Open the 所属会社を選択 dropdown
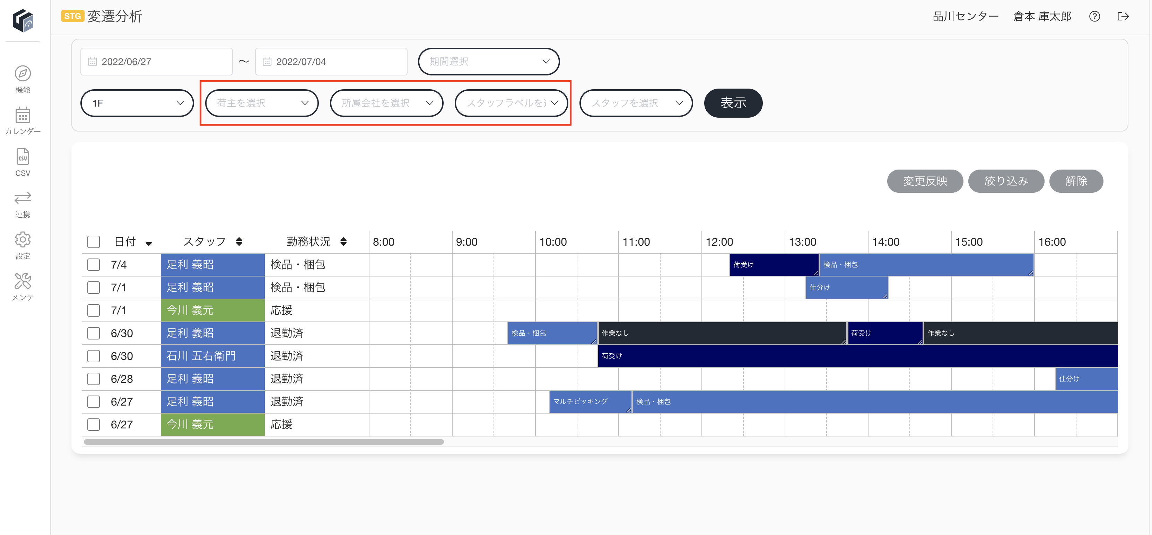Screen dimensions: 1152x535 click(x=386, y=103)
